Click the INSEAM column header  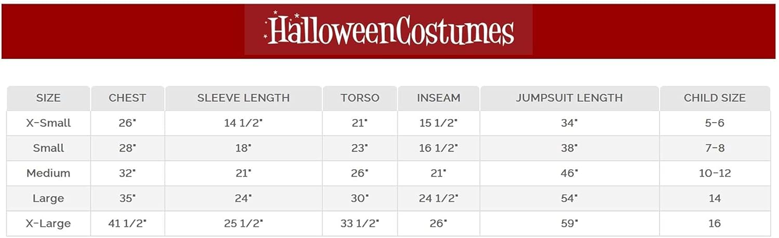(438, 98)
